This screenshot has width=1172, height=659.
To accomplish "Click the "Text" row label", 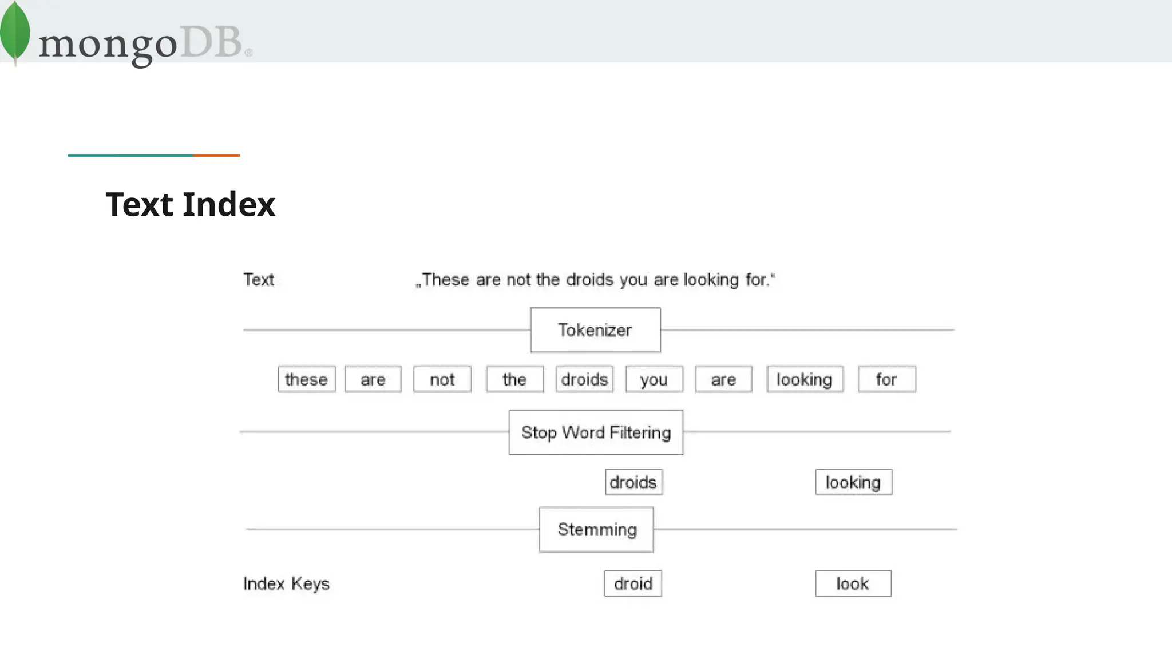I will [259, 280].
